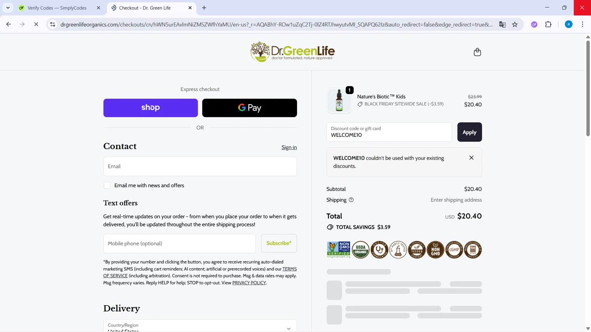
Task: Click the Apply discount button
Action: pyautogui.click(x=469, y=132)
